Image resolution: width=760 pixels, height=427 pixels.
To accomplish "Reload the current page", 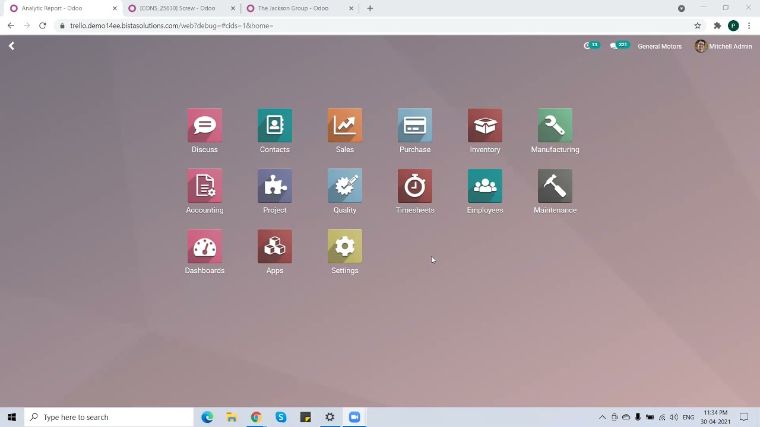I will 43,26.
